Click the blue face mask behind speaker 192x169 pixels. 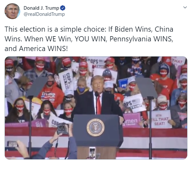[82, 89]
